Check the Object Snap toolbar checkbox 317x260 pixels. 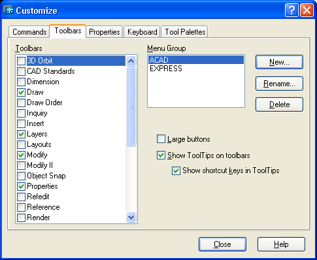pos(21,176)
